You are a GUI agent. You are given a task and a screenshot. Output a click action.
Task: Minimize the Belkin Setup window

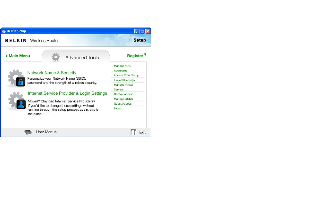(137, 31)
